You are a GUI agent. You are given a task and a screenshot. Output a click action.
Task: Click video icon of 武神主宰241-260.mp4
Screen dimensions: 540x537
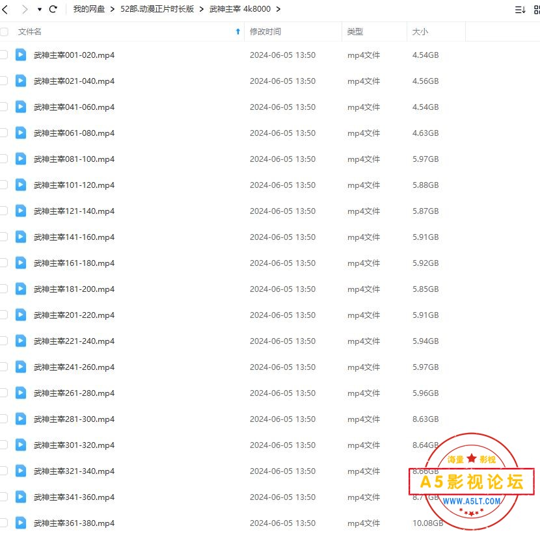coord(21,367)
